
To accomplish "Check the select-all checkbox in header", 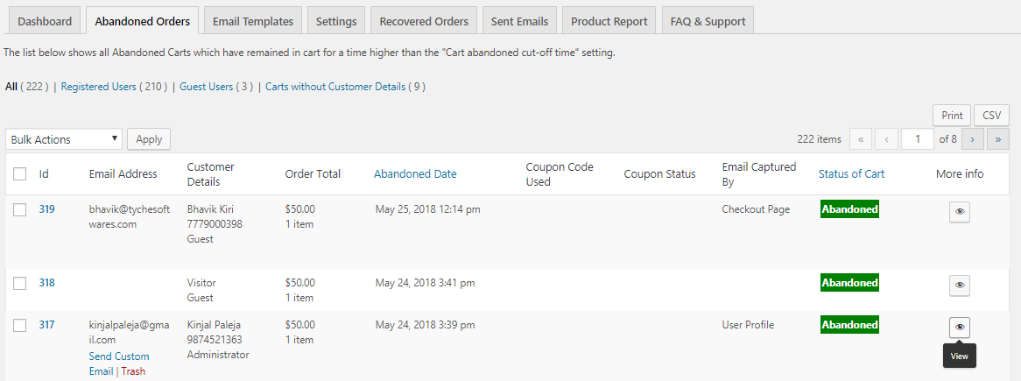I will point(19,174).
